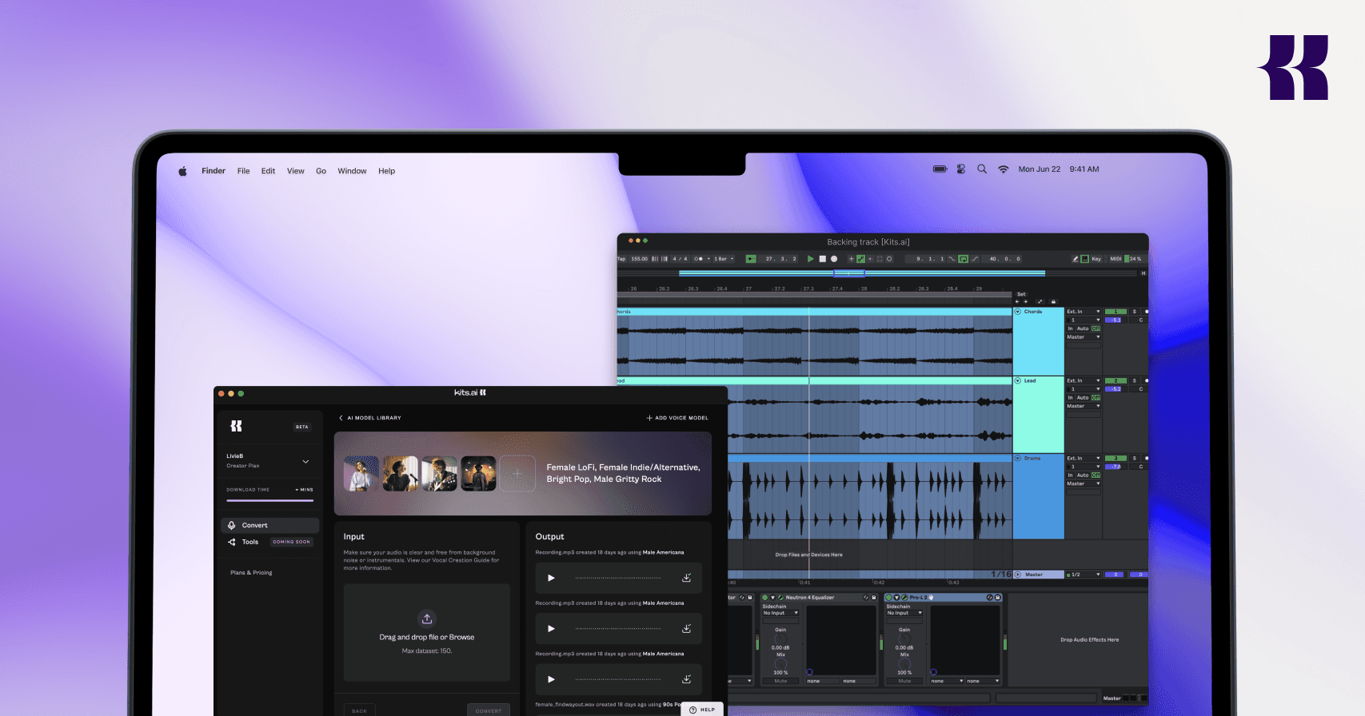Download the third Recording.mp3 output
Screen dimensions: 1365x716
[686, 679]
